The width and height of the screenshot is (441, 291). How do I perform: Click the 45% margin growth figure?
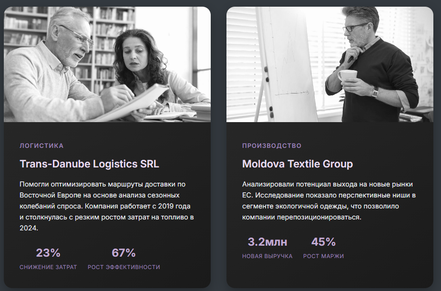pyautogui.click(x=323, y=242)
